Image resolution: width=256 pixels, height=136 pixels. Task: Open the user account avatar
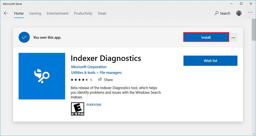click(239, 13)
